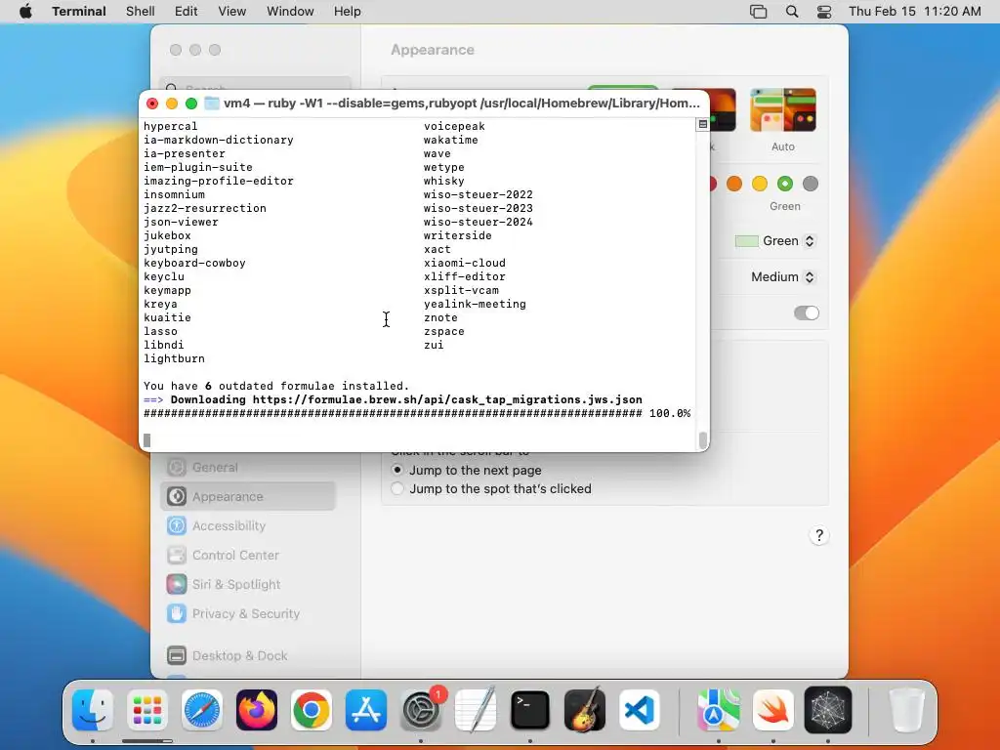Screen dimensions: 1000x750
Task: Select the Auto appearance thumbnail
Action: [783, 110]
